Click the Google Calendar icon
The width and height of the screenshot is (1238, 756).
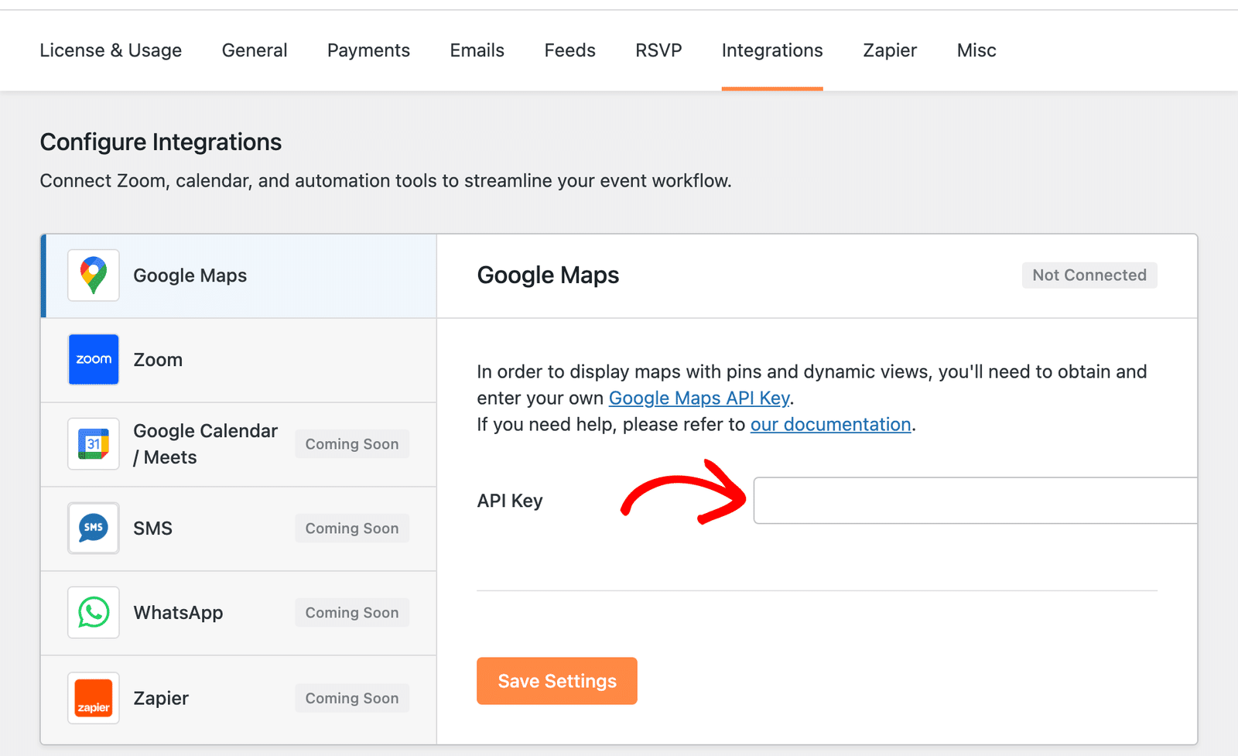pos(94,444)
